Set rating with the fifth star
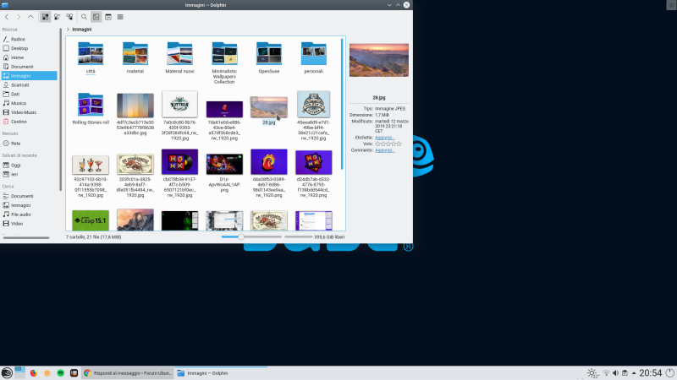 pos(399,144)
